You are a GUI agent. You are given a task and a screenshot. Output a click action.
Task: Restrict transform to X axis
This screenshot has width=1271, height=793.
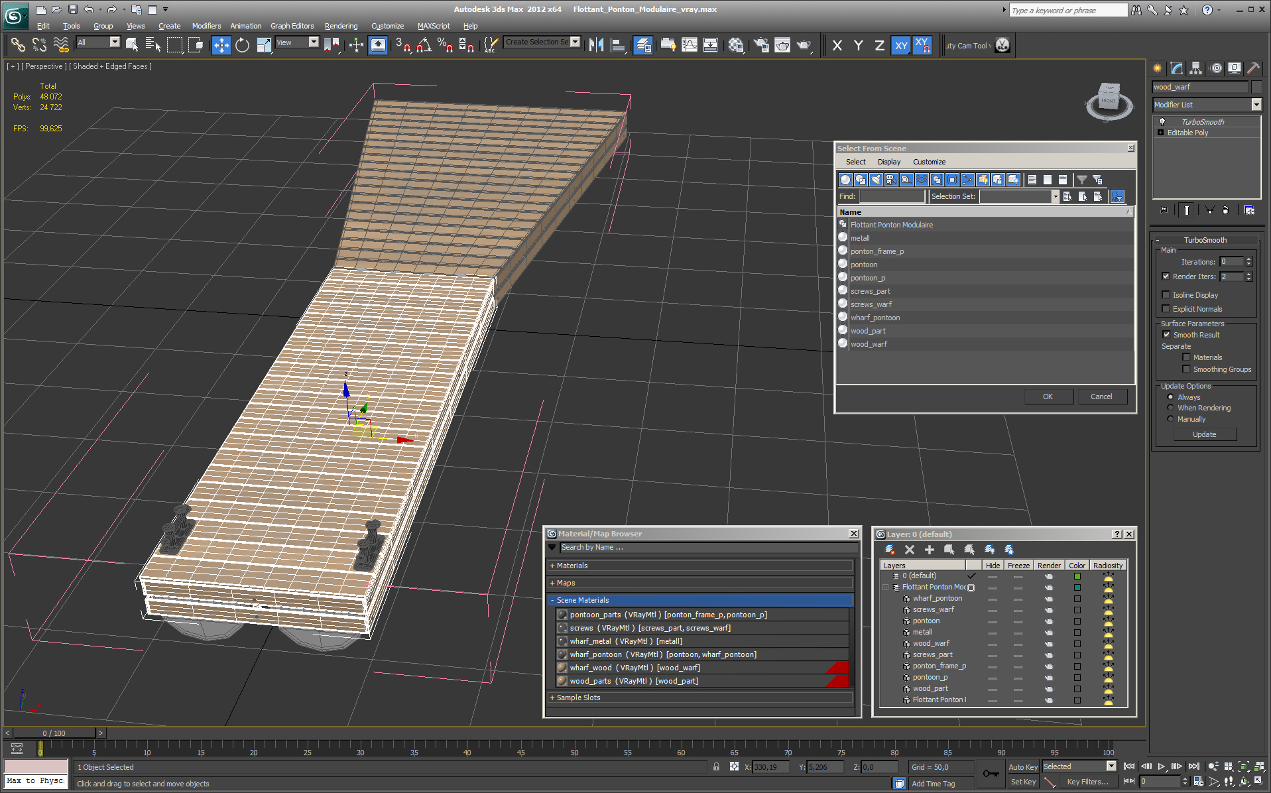[837, 45]
